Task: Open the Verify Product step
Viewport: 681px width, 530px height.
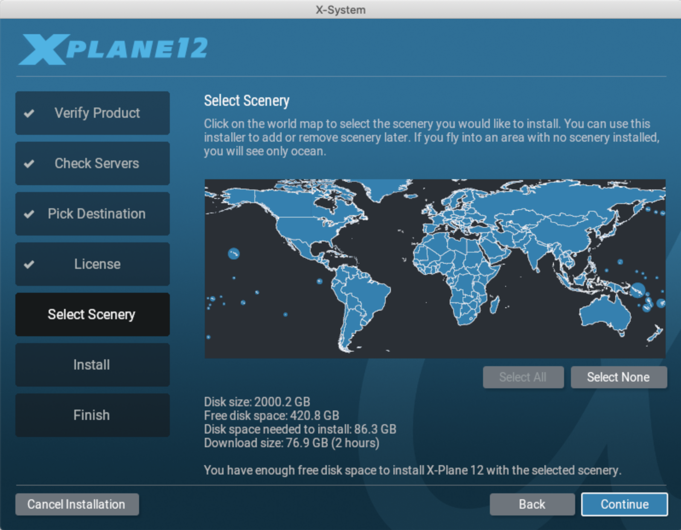Action: coord(93,113)
